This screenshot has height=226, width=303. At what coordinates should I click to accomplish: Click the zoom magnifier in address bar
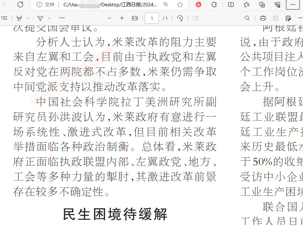click(x=166, y=5)
